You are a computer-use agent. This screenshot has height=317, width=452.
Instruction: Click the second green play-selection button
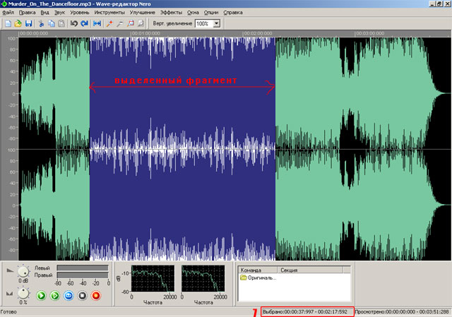click(55, 296)
